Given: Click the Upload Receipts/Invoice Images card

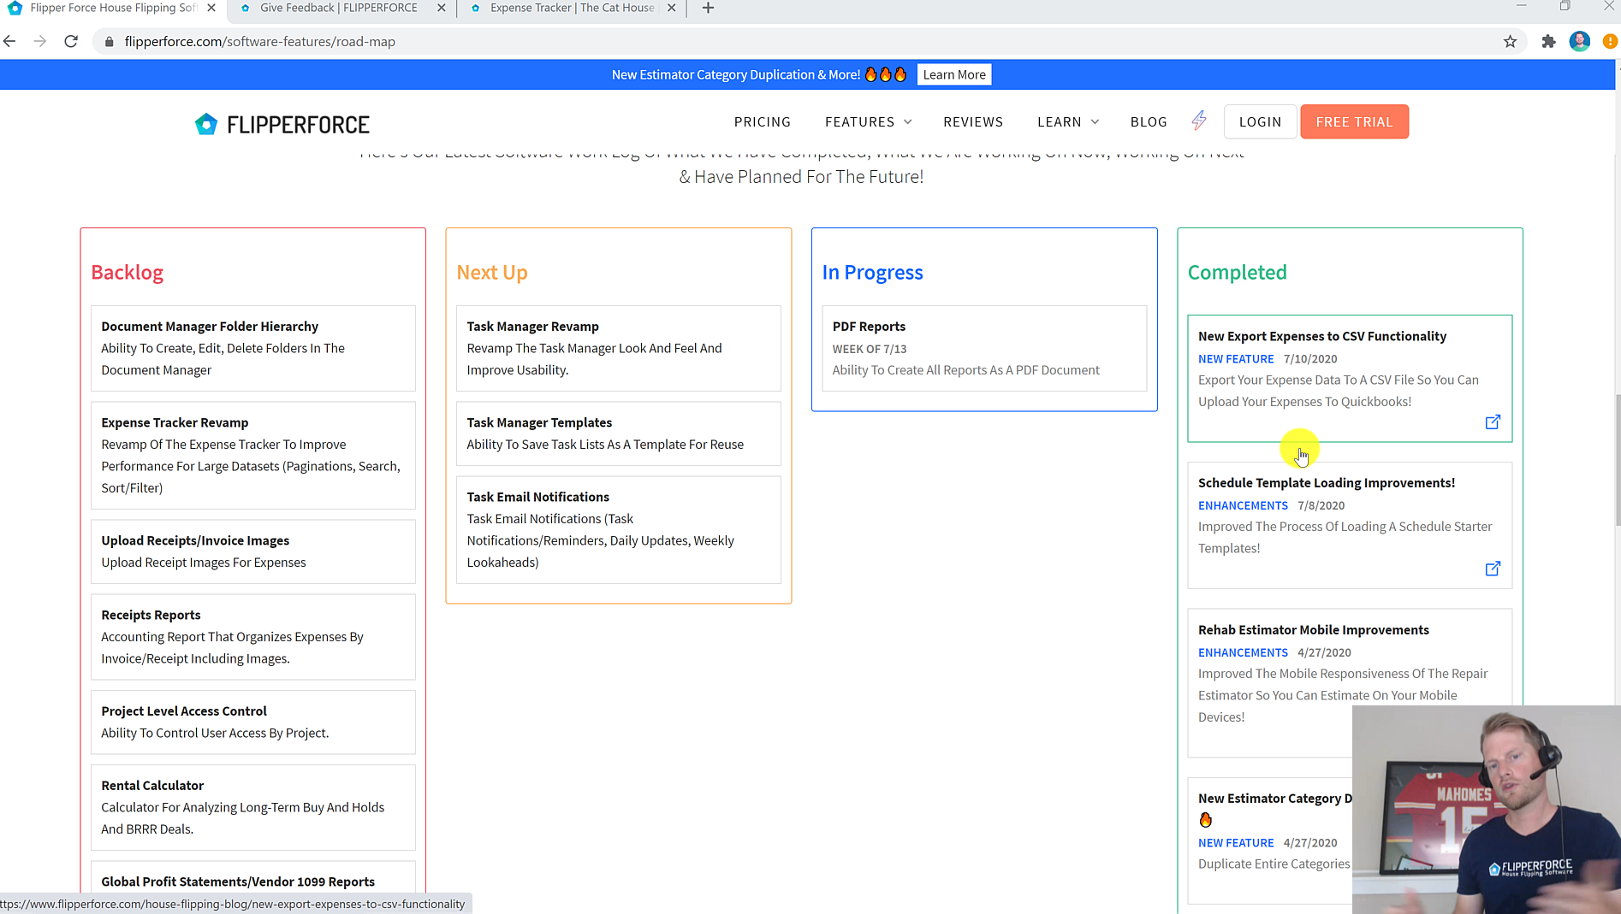Looking at the screenshot, I should pyautogui.click(x=252, y=551).
